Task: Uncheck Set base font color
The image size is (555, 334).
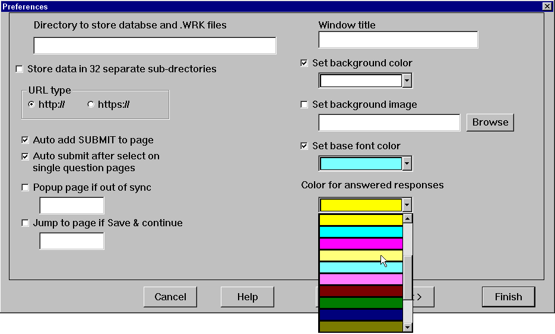Action: (304, 146)
